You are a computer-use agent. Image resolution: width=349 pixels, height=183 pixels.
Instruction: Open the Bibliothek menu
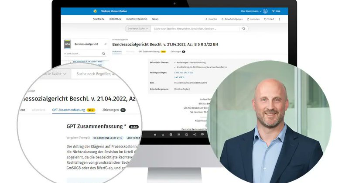(115, 19)
